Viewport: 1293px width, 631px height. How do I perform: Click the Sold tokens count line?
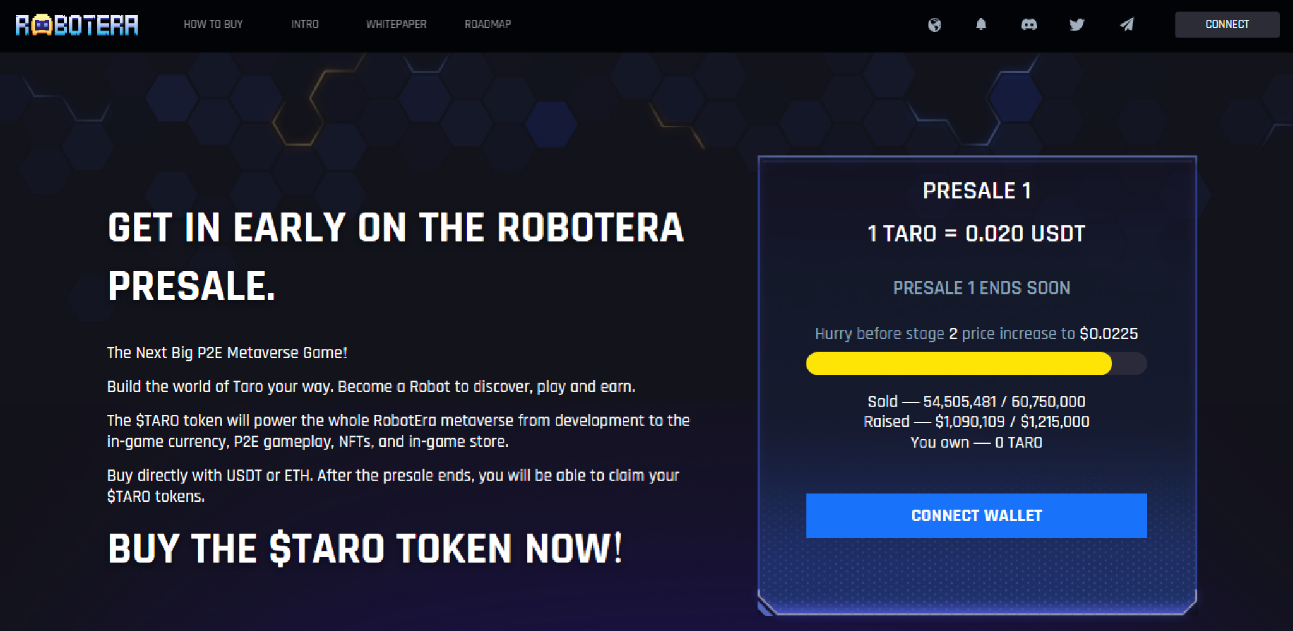click(x=977, y=401)
